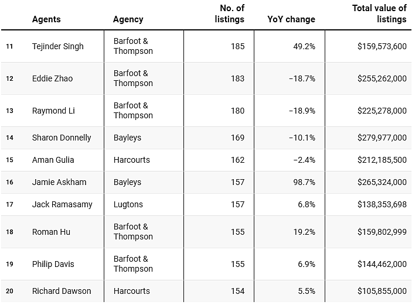Viewport: 412px width, 305px height.
Task: Click the -18.9% YoY change cell
Action: click(302, 111)
